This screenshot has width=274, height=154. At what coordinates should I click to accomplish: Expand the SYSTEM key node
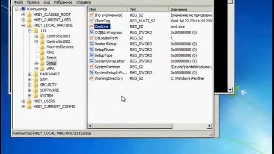click(x=30, y=96)
